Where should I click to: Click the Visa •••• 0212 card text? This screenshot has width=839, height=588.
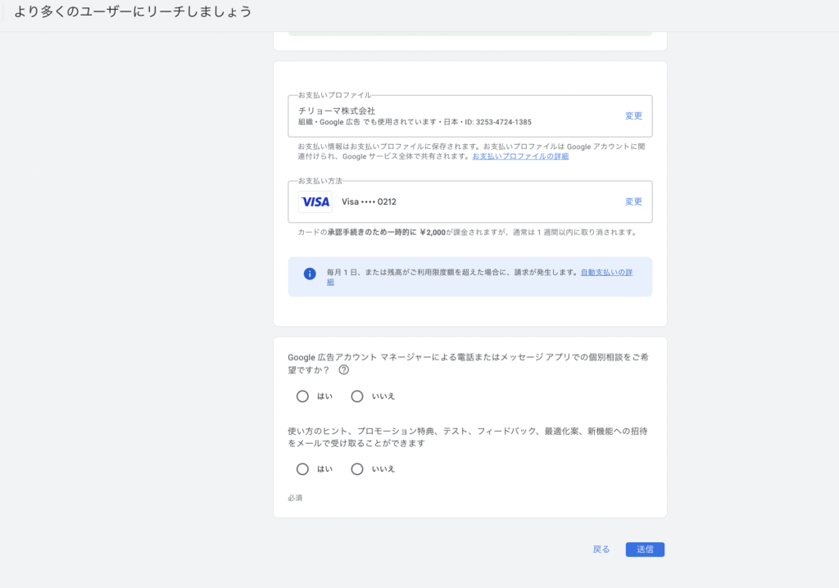point(369,201)
